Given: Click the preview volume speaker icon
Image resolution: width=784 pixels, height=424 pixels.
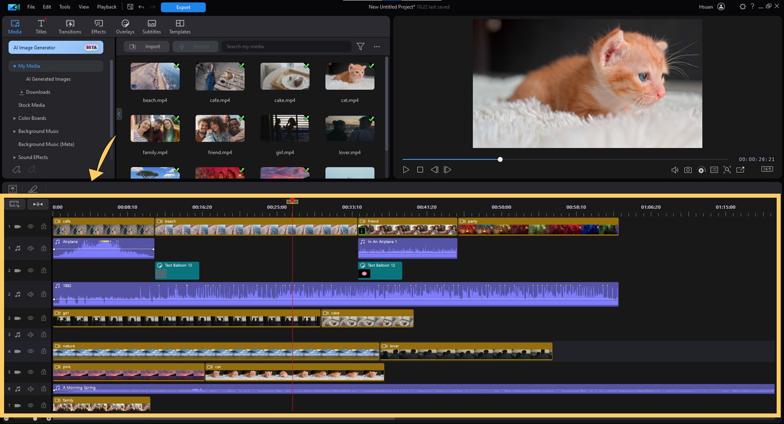Looking at the screenshot, I should 675,170.
